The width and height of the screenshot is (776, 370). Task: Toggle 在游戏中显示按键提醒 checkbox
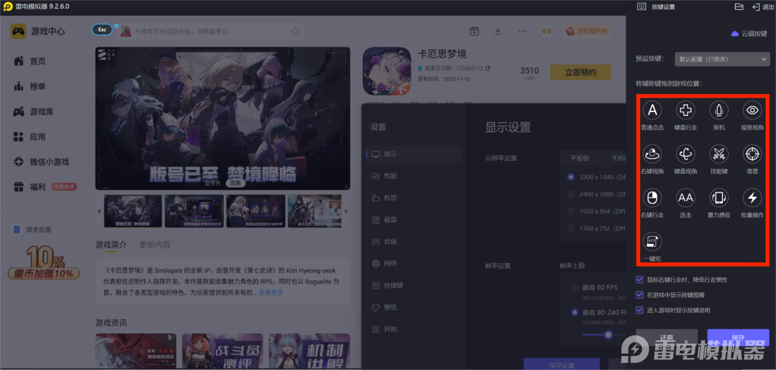640,295
